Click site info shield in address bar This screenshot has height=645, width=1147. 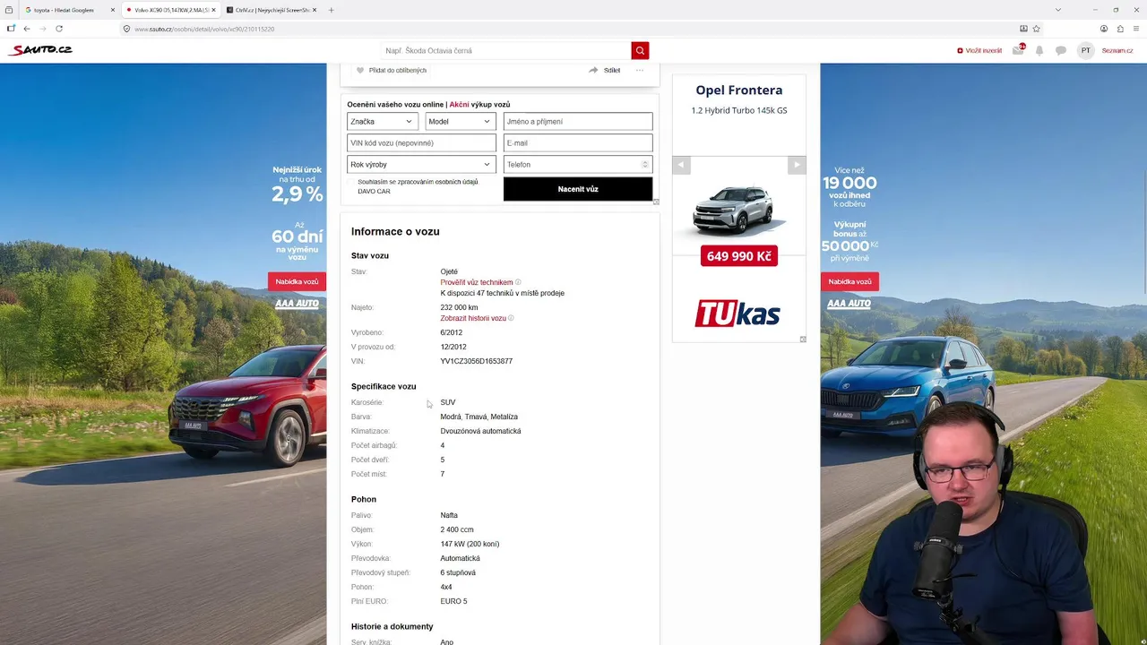pos(126,29)
